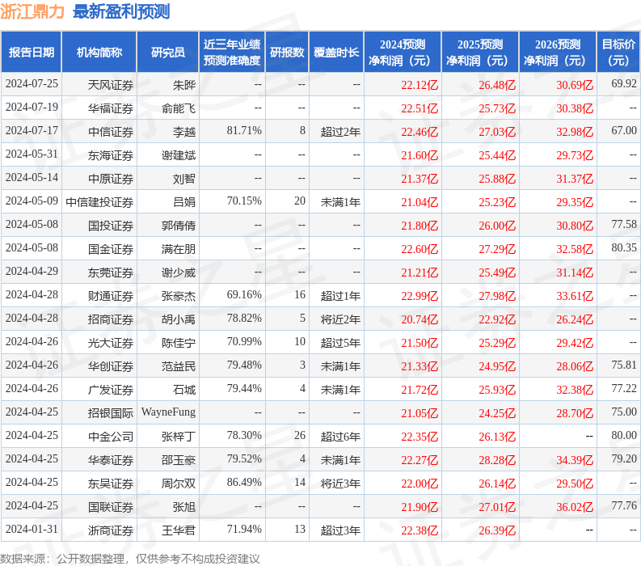Click coverage duration 超过6年
Image resolution: width=641 pixels, height=566 pixels.
(x=340, y=437)
